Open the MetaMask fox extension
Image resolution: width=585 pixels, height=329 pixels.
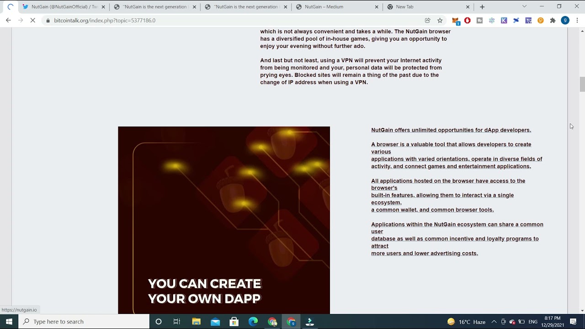[455, 21]
